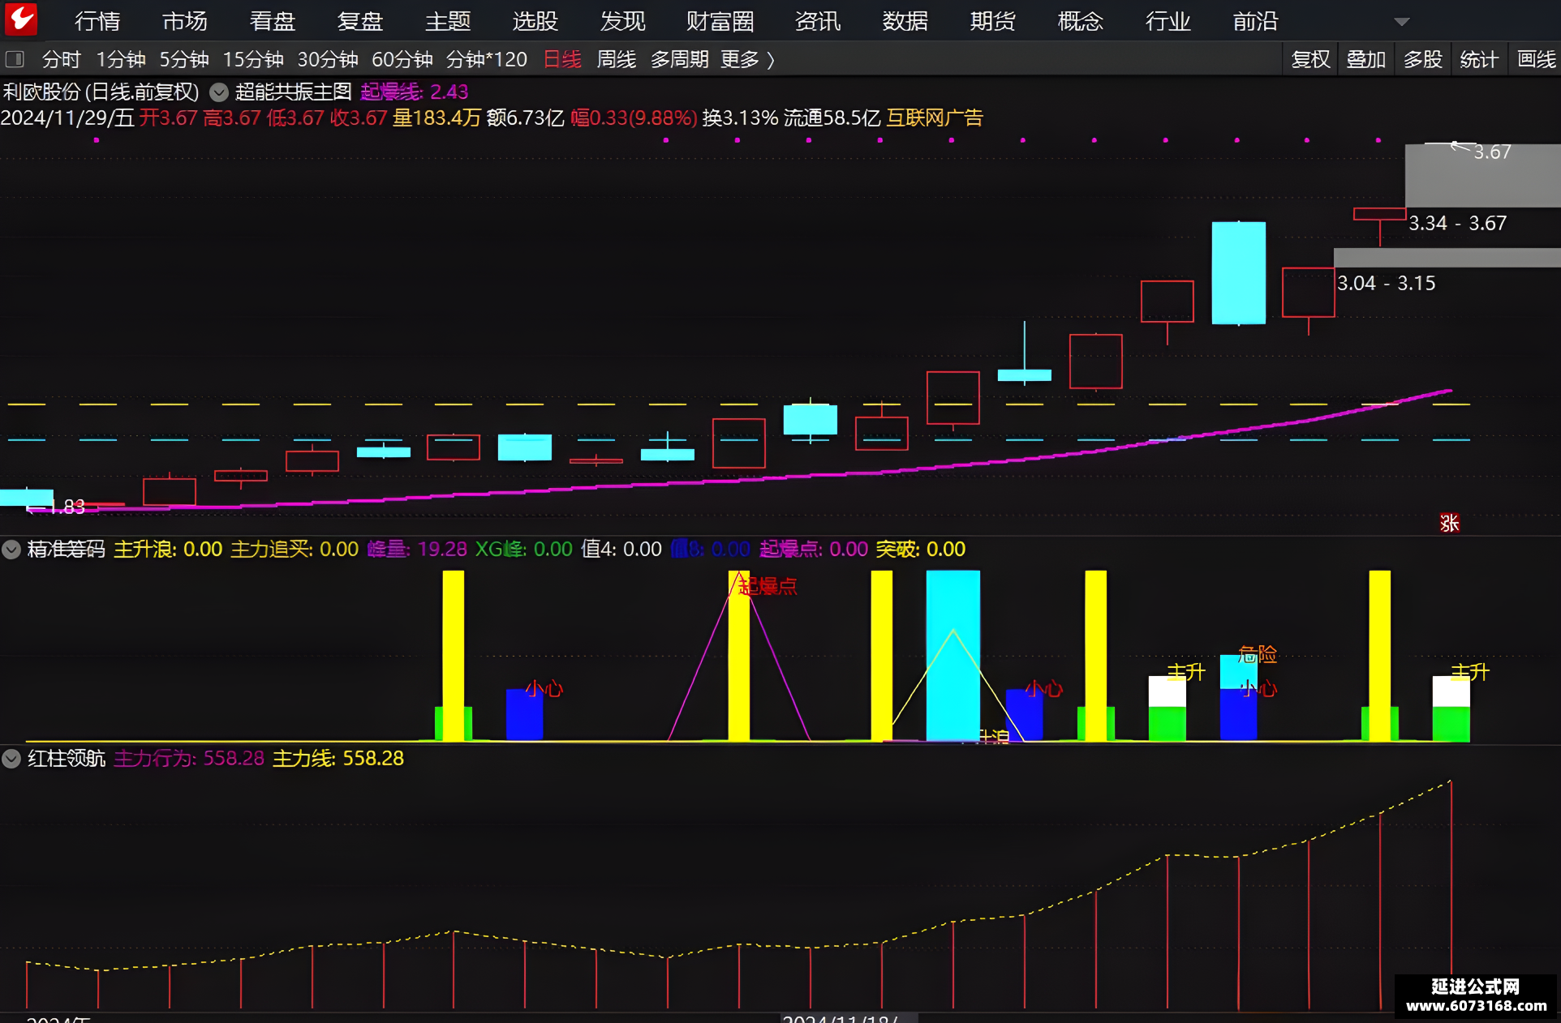
Task: Expand the 更多 period options
Action: [747, 59]
